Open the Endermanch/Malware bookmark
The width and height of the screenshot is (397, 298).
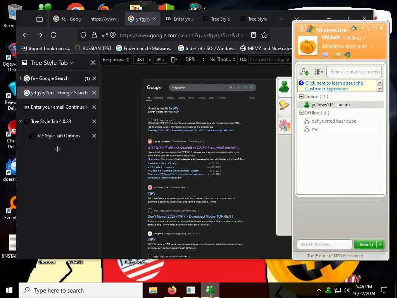click(144, 49)
